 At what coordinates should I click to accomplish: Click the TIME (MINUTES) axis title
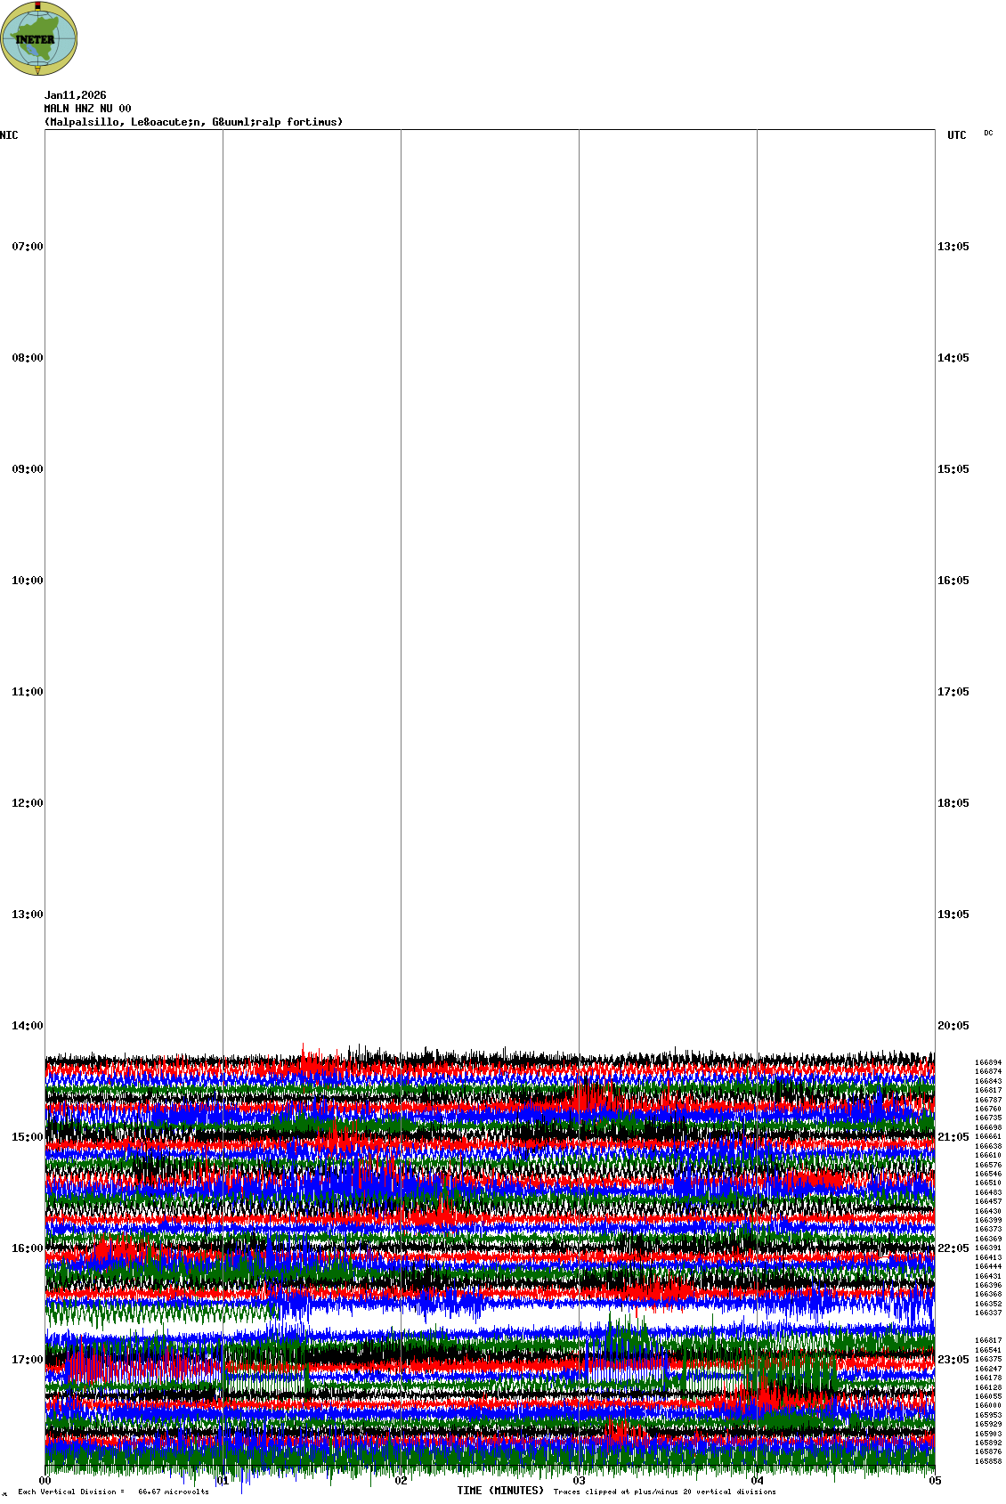(500, 1491)
